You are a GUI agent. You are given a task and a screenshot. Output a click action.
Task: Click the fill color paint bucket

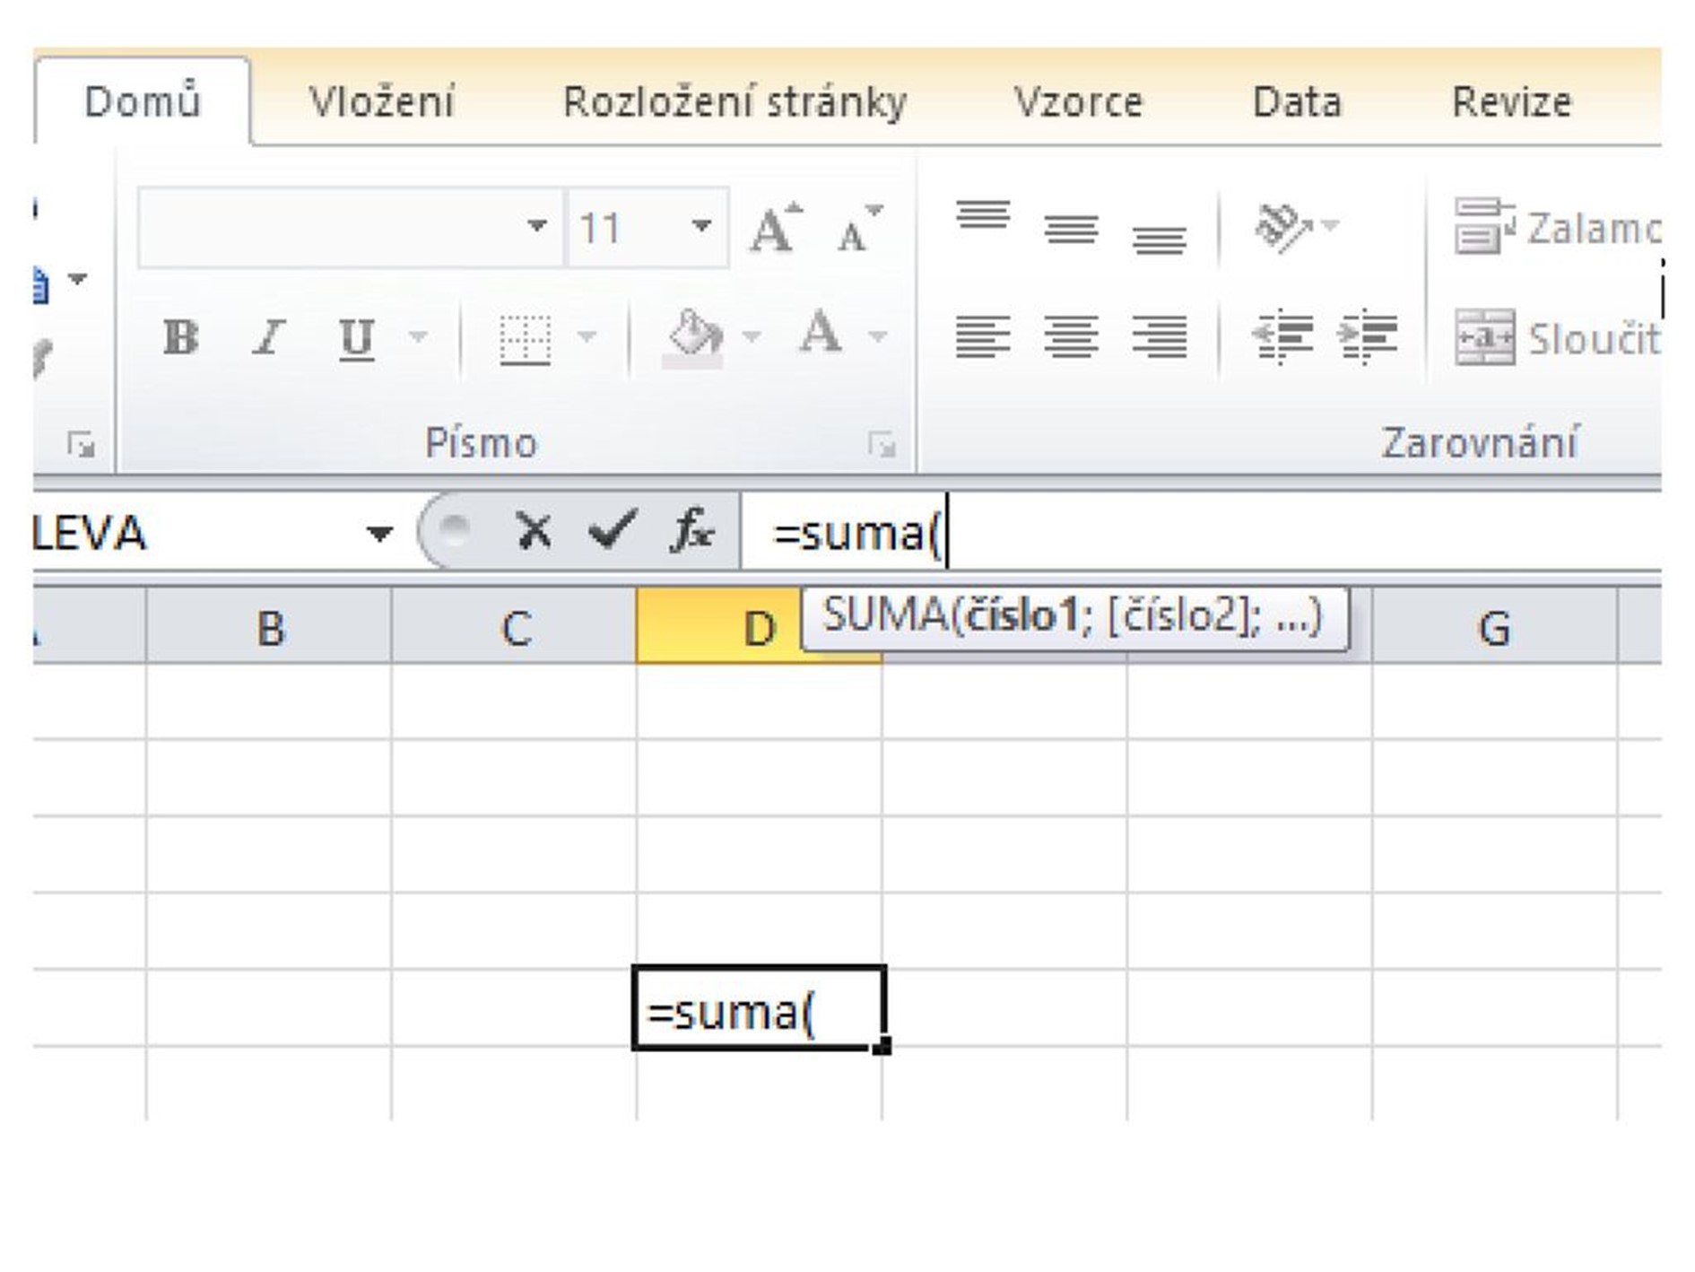pyautogui.click(x=694, y=337)
